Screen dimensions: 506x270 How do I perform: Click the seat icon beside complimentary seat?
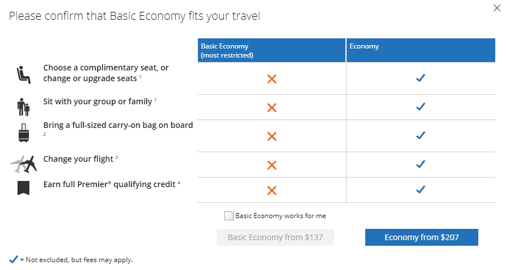24,75
